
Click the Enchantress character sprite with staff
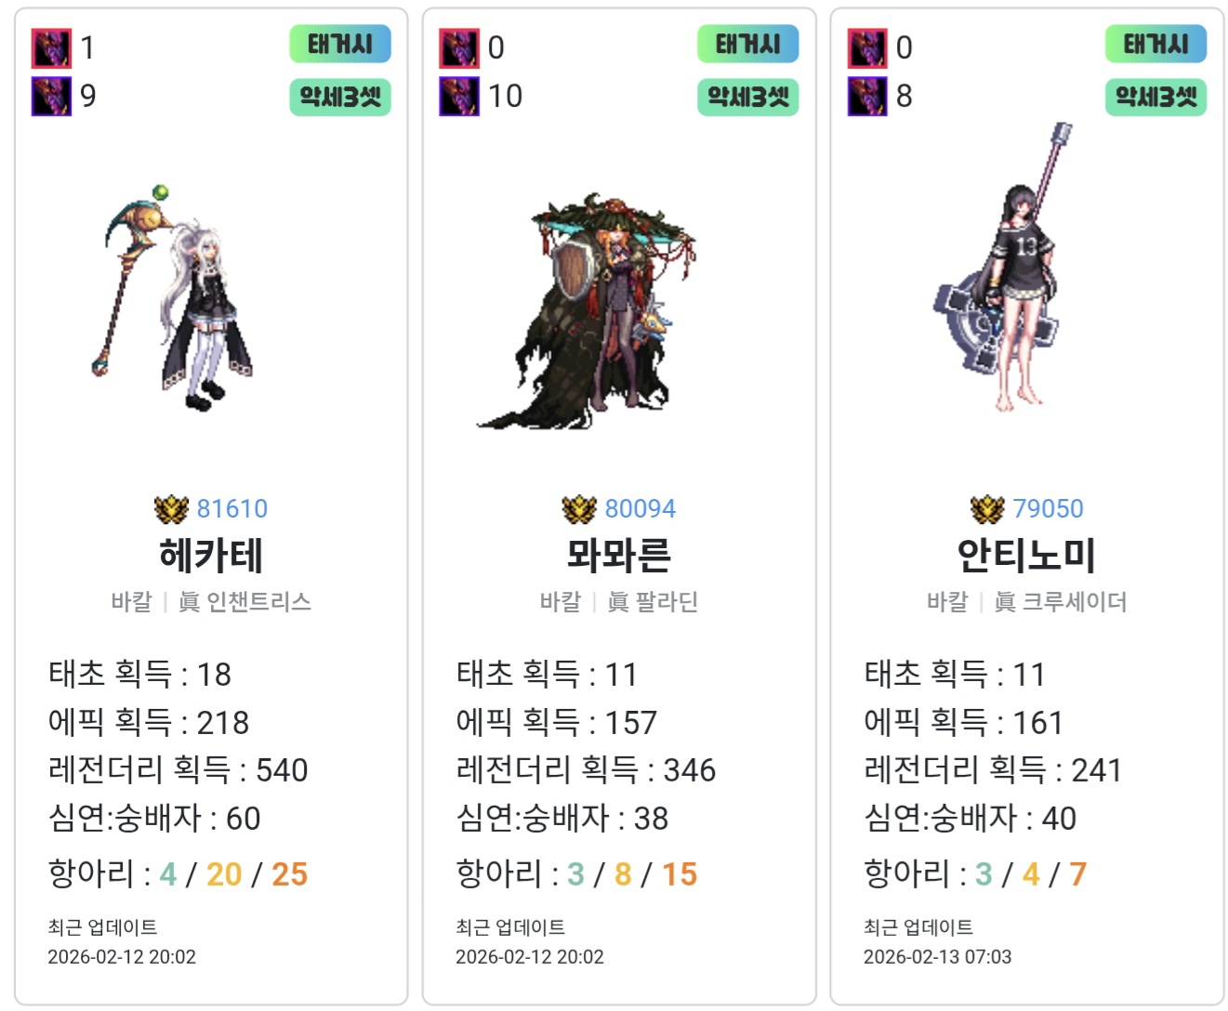pos(174,297)
